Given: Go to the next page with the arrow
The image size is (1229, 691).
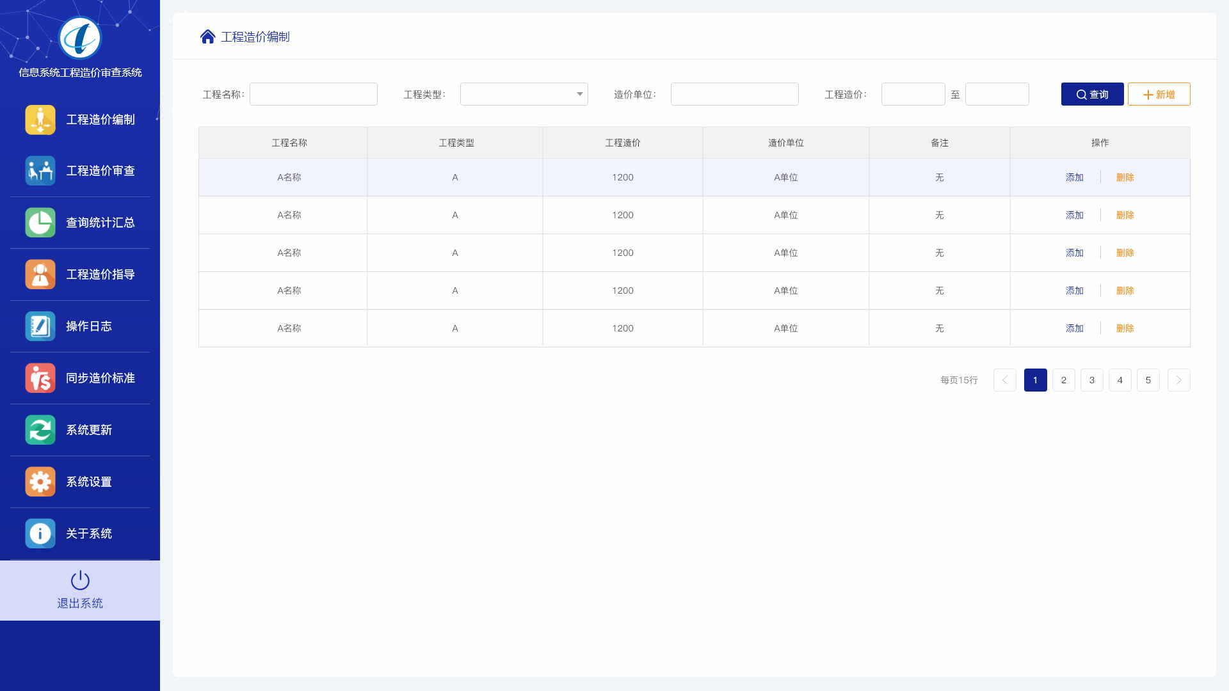Looking at the screenshot, I should (x=1178, y=380).
